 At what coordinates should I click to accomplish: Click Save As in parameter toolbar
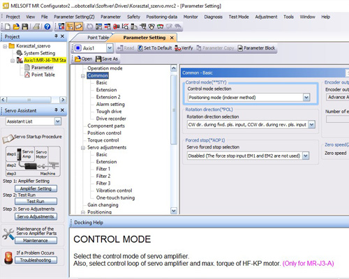coord(107,59)
